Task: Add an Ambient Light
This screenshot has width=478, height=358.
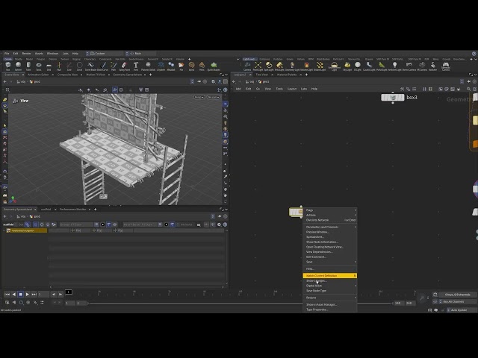Action: coord(395,66)
